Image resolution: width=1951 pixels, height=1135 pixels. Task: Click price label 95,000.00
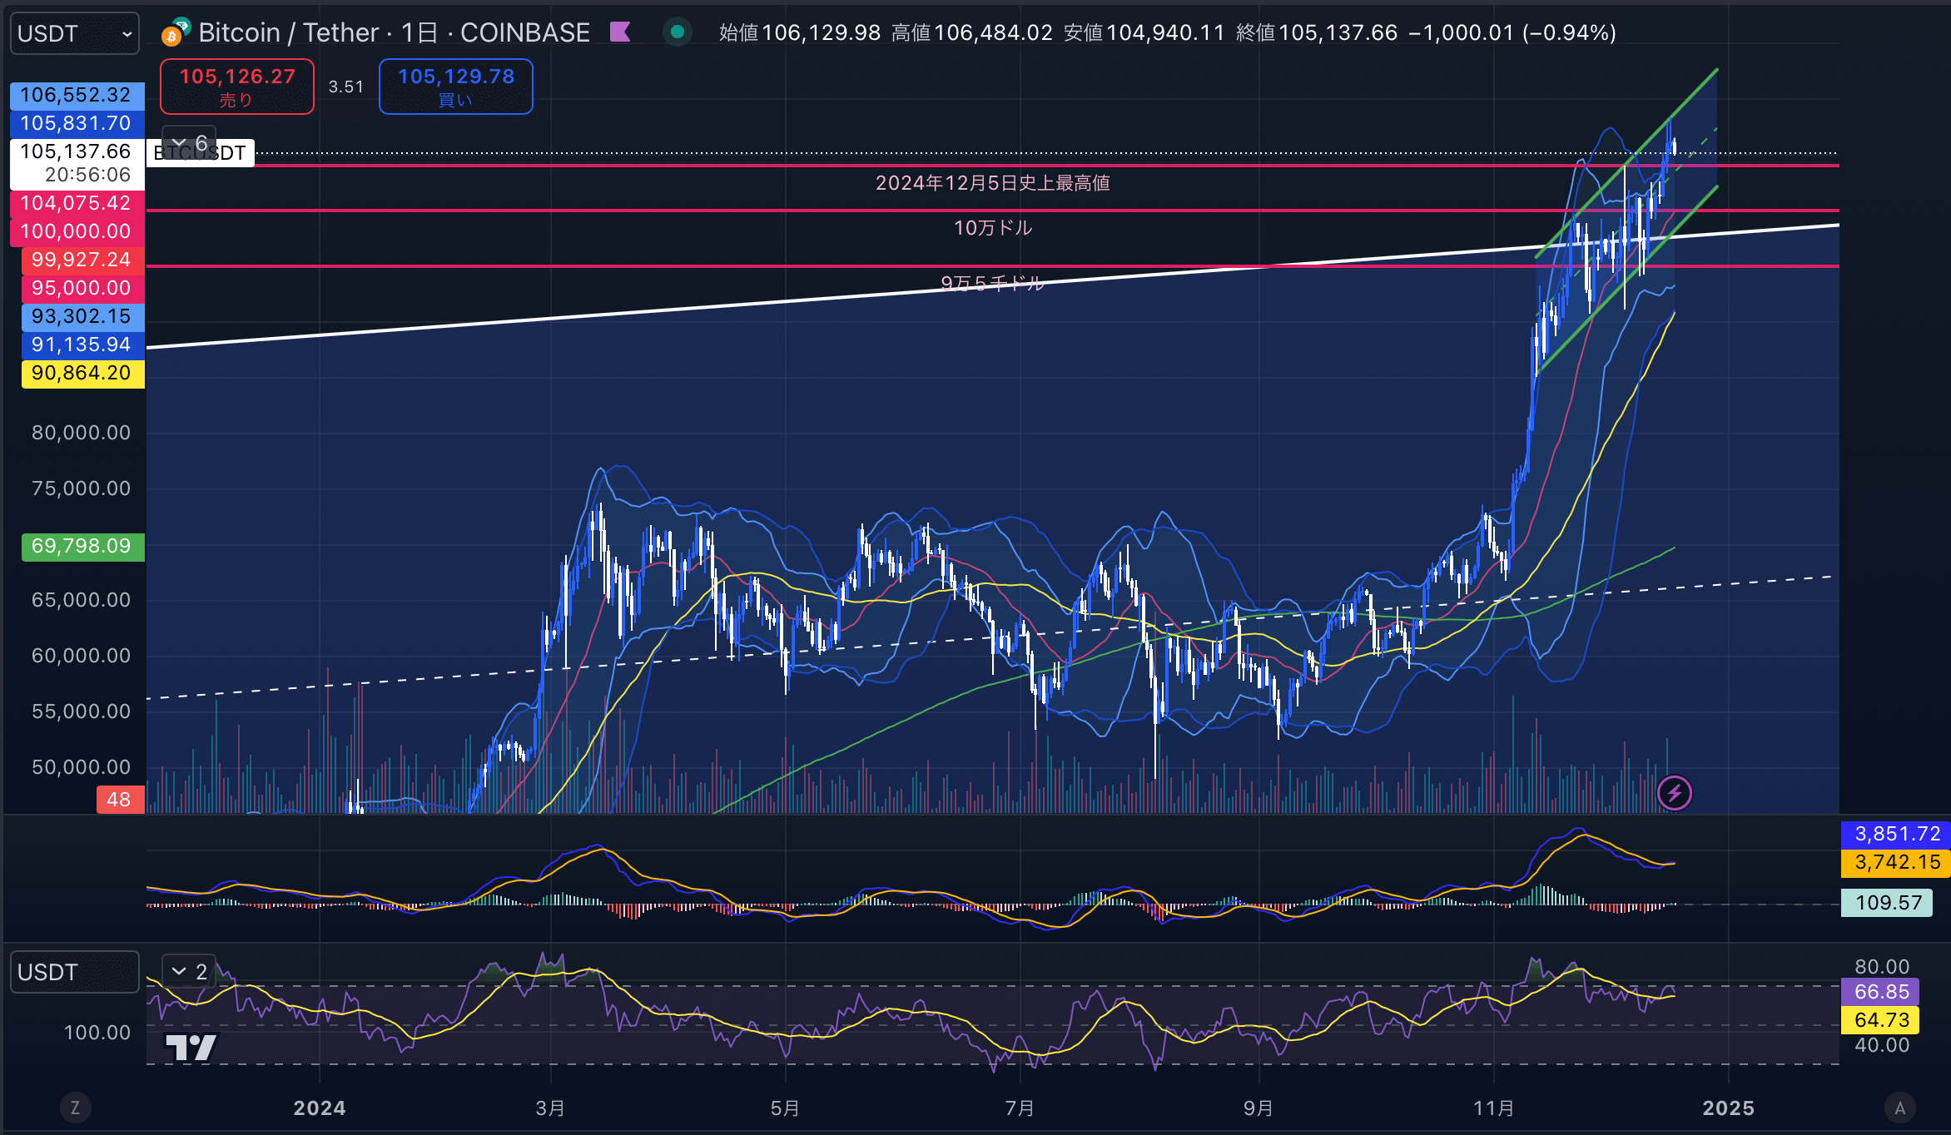(82, 288)
